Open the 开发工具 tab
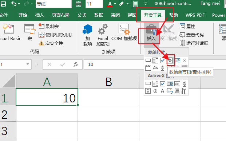This screenshot has width=226, height=141. (x=153, y=15)
